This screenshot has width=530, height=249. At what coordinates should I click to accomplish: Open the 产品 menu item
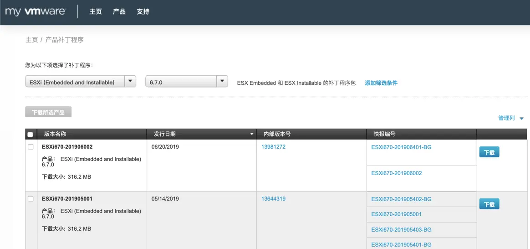click(119, 11)
